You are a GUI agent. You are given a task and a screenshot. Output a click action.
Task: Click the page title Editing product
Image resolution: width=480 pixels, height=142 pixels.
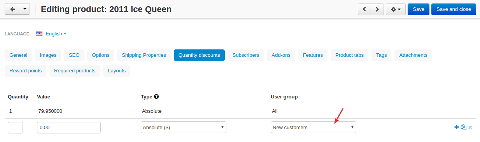point(106,9)
